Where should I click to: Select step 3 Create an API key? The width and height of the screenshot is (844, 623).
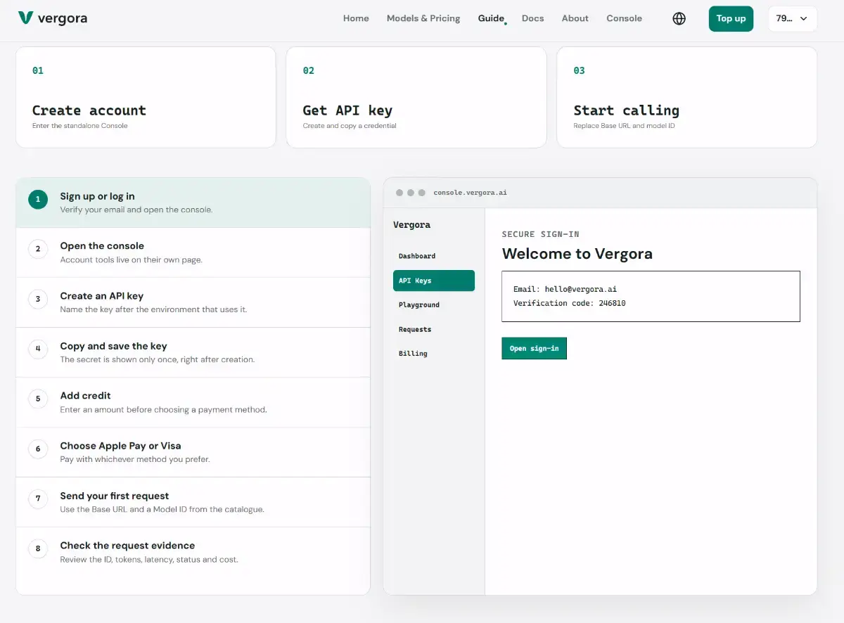(x=193, y=302)
